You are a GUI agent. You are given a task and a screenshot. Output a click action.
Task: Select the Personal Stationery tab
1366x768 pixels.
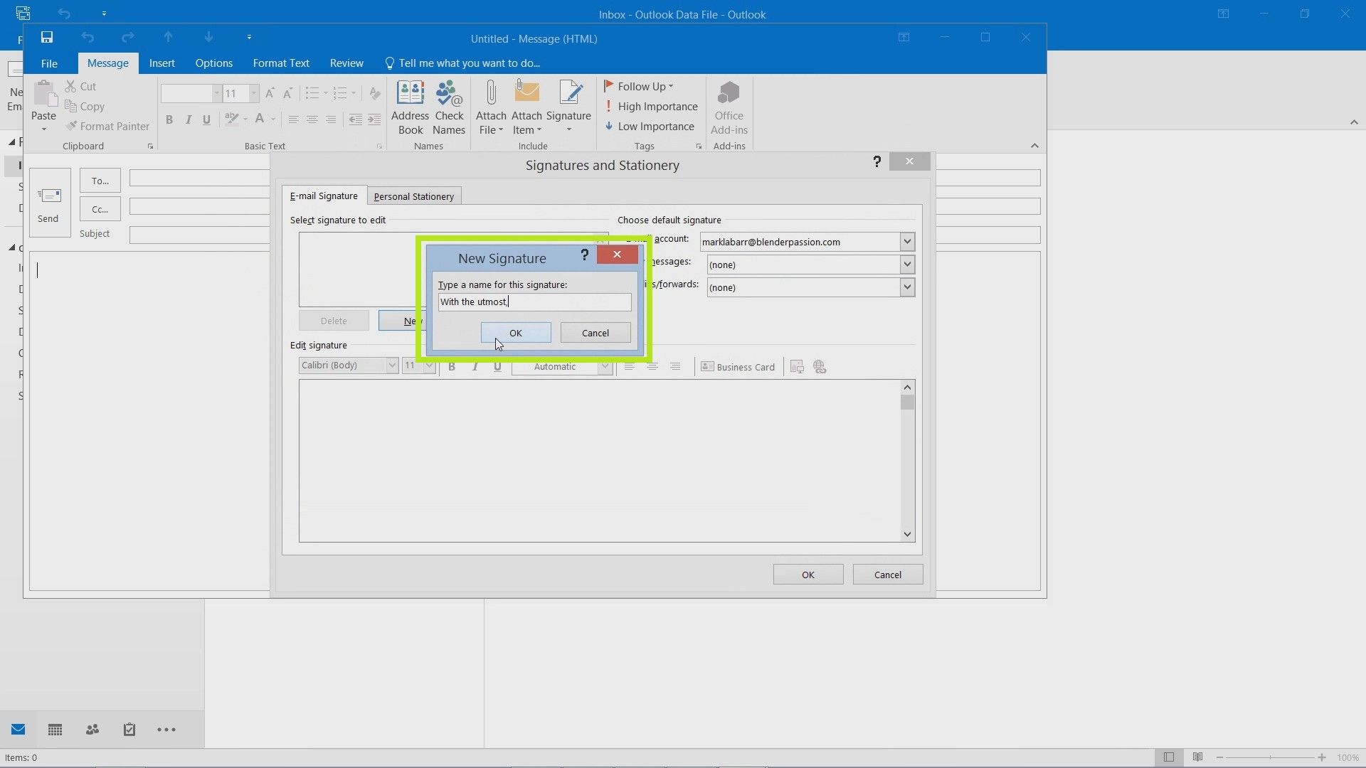tap(414, 196)
